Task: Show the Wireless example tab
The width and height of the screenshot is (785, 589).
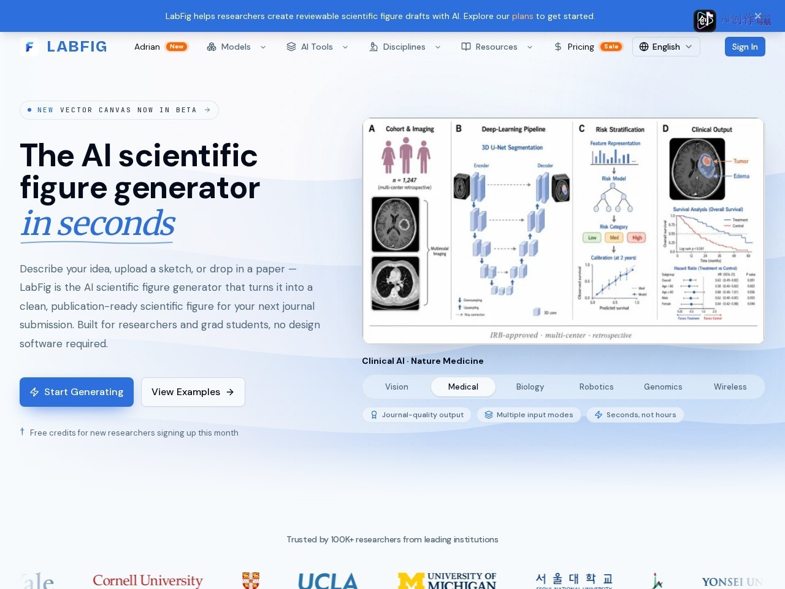Action: [x=730, y=387]
